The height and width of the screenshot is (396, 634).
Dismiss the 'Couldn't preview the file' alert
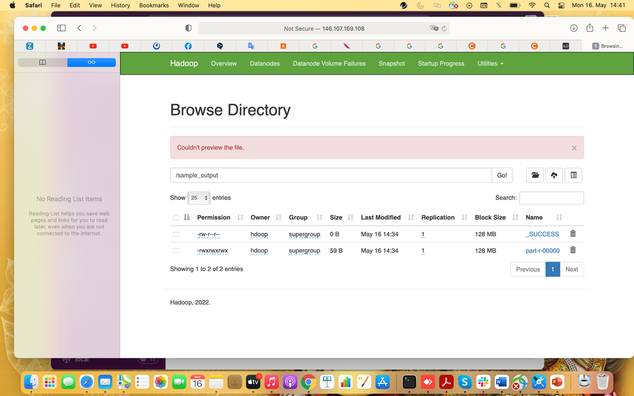point(574,148)
